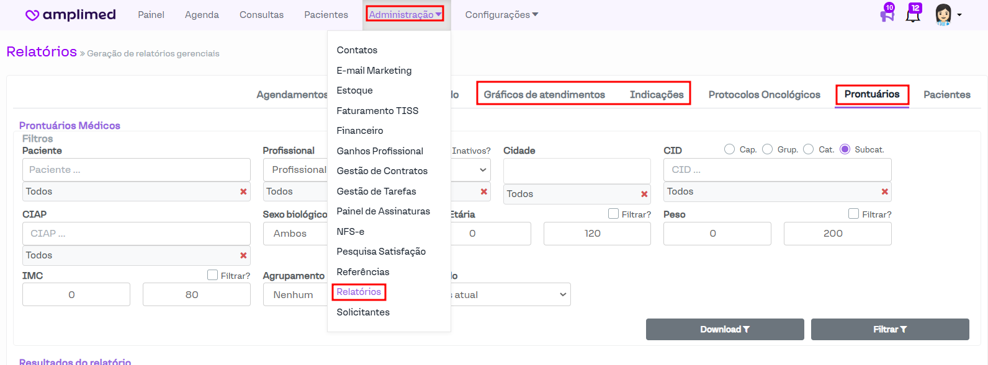
Task: Select Financeiro in the Administração menu
Action: (360, 131)
